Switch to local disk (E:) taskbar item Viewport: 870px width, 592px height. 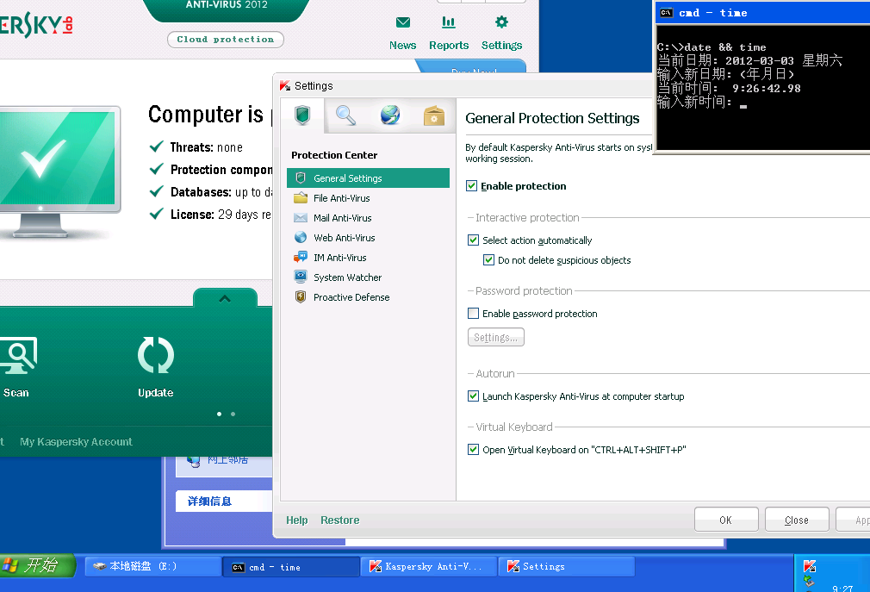point(152,566)
